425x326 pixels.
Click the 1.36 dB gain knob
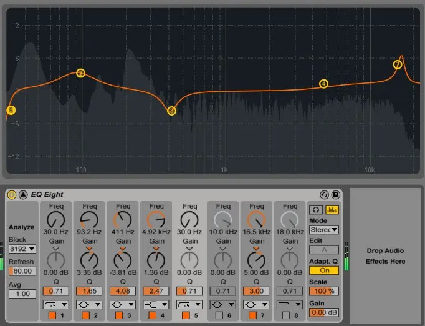[156, 260]
